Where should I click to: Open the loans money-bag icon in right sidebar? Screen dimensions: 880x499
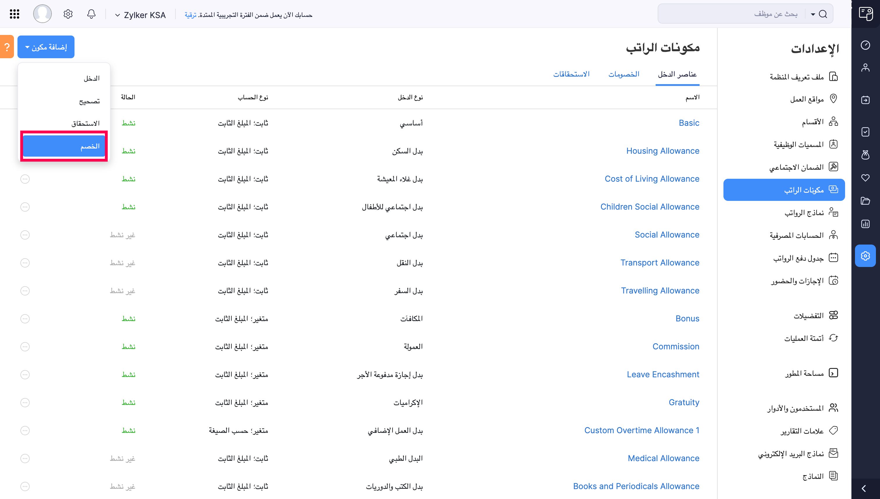[x=866, y=155]
